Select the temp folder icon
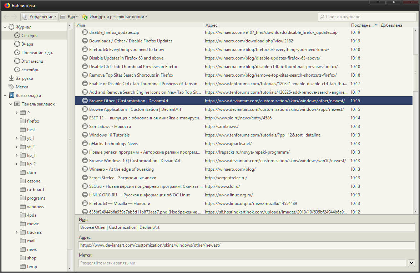 click(23, 267)
